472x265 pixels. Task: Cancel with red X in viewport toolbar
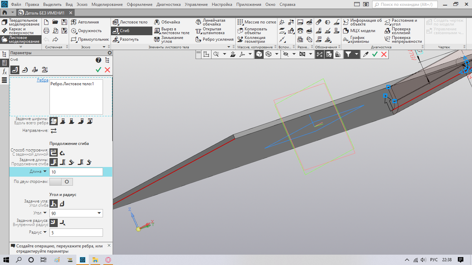coord(384,55)
